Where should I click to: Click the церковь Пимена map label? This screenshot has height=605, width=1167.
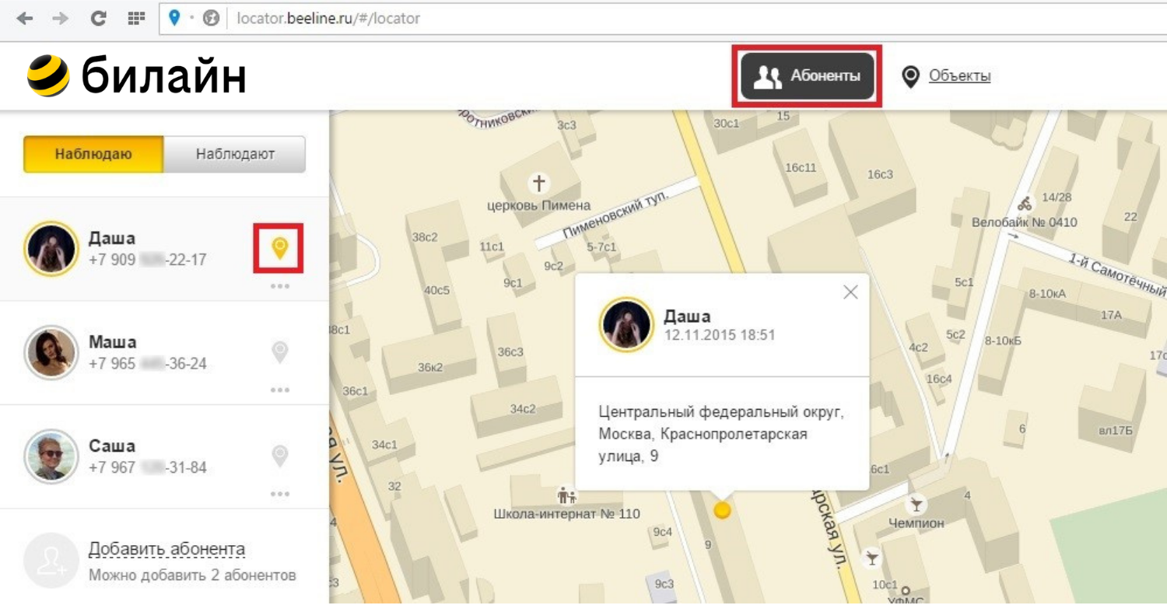click(538, 205)
